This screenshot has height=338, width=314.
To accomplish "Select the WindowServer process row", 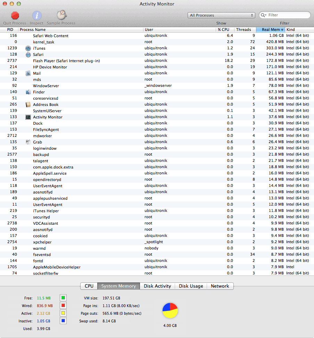I will [x=157, y=86].
